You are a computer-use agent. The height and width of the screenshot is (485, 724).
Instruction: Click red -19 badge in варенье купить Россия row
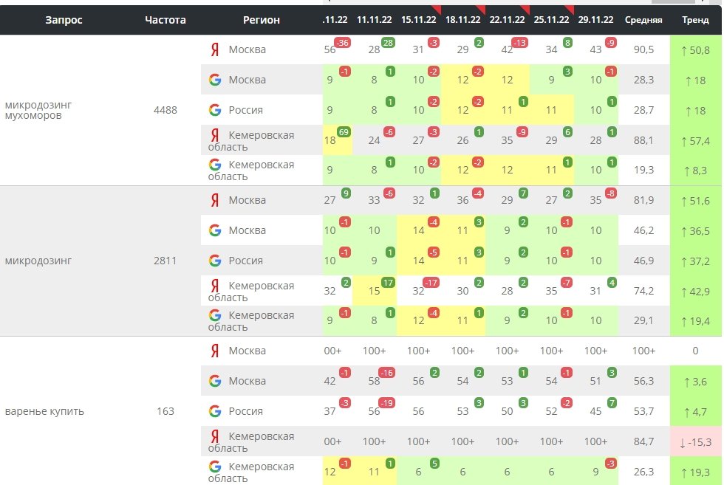pos(386,403)
